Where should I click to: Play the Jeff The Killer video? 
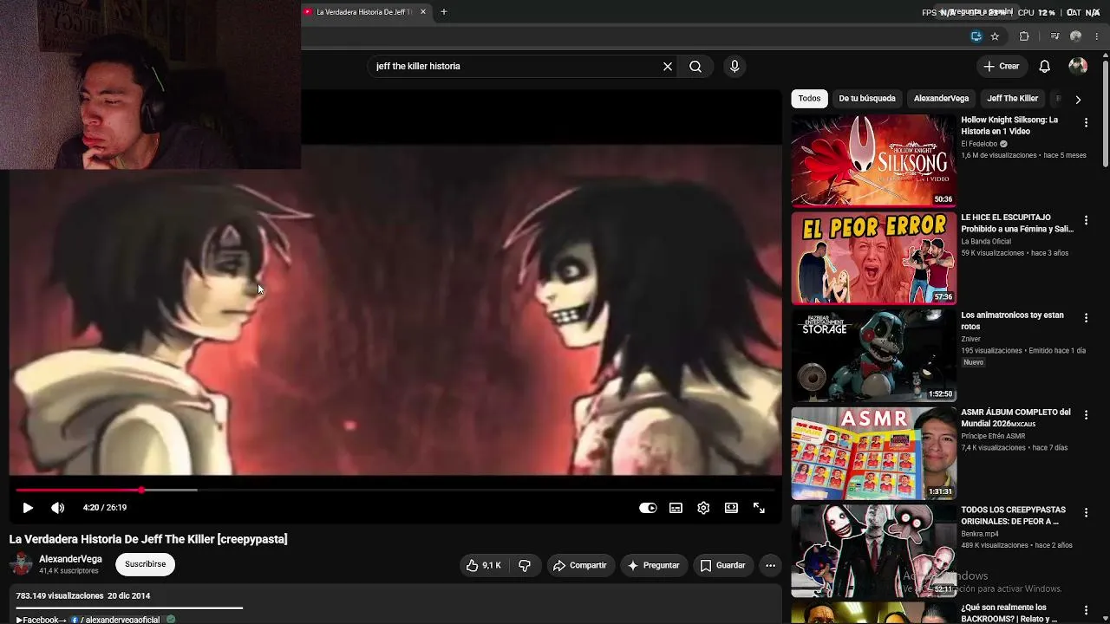click(x=28, y=508)
